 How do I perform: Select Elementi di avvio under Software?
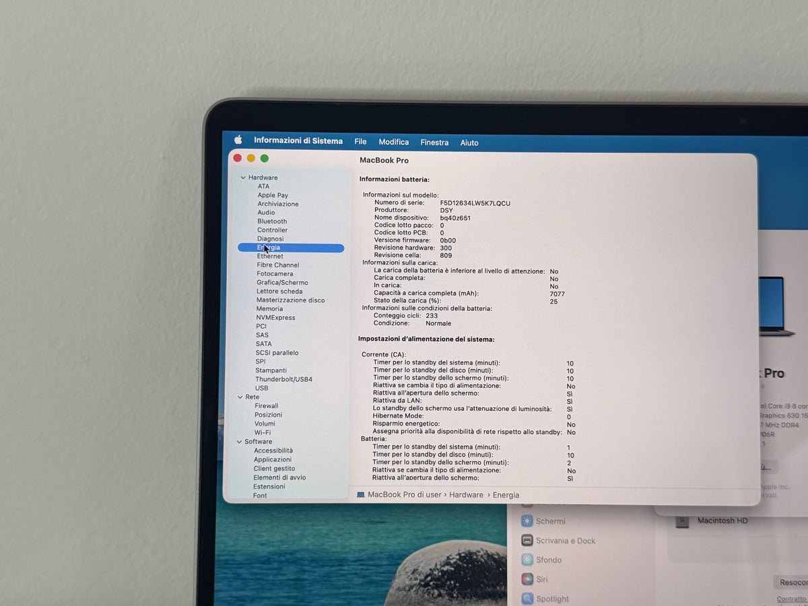279,477
